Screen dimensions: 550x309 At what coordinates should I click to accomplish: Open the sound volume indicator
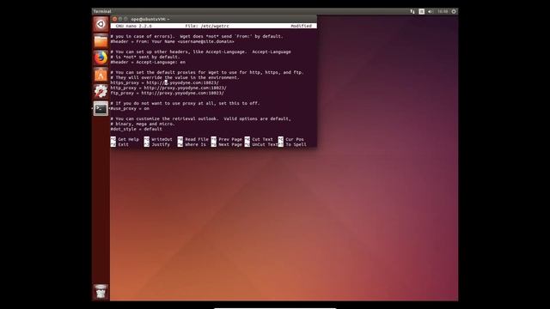430,11
